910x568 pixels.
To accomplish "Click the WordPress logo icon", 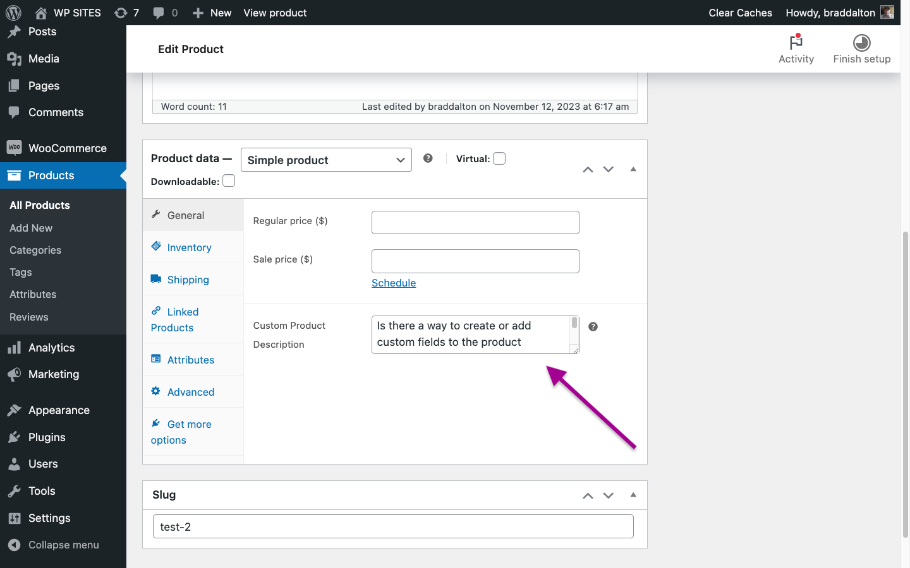I will coord(13,13).
